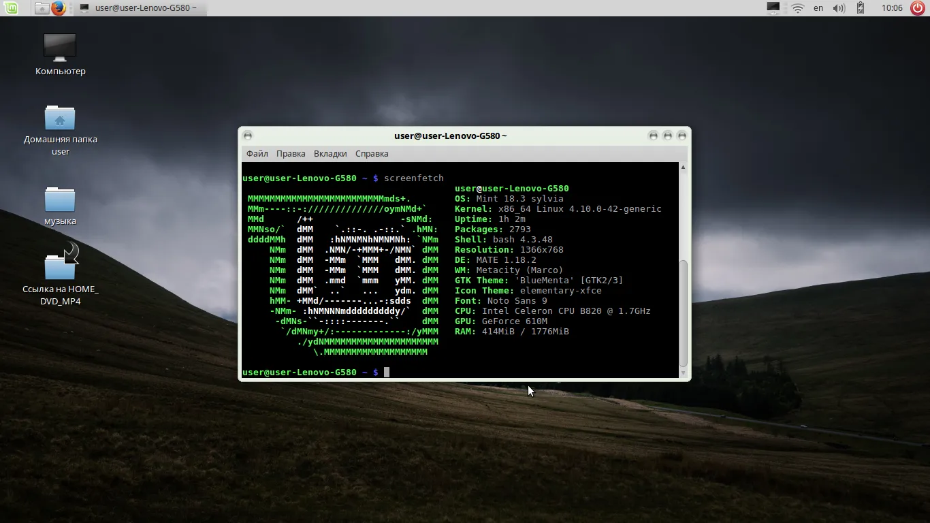Click the terminal title user@user-Lenovo-G580 ~
930x523 pixels.
[x=450, y=136]
